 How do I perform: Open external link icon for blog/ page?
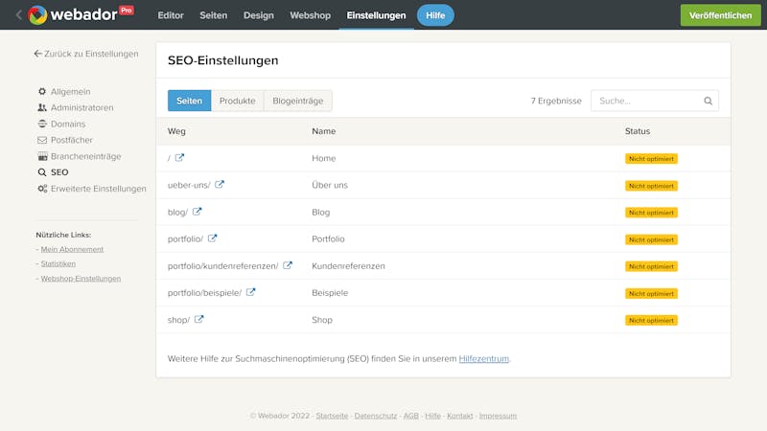click(x=198, y=212)
